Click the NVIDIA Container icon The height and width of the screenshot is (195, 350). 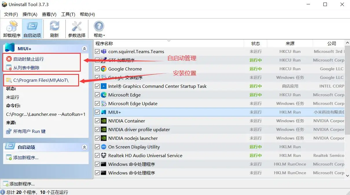[104, 121]
